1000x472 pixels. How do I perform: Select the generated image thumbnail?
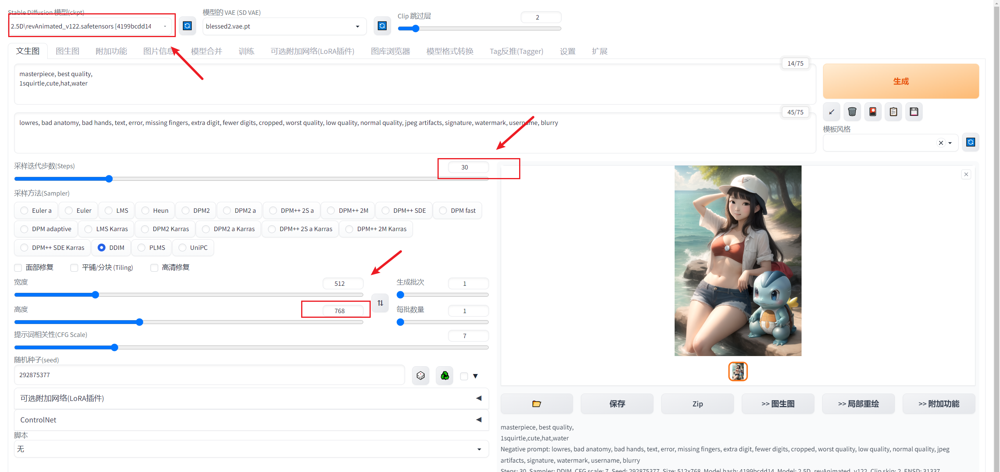click(x=738, y=371)
